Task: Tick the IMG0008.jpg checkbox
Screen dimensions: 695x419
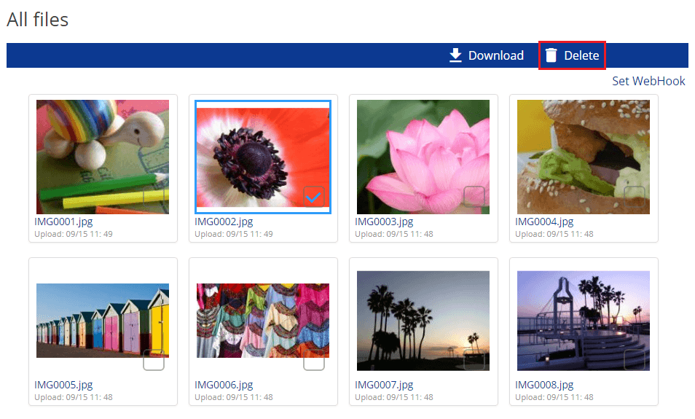Action: pos(635,360)
